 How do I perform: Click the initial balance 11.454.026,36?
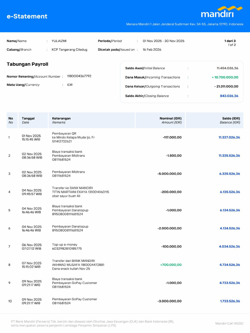pos(228,68)
